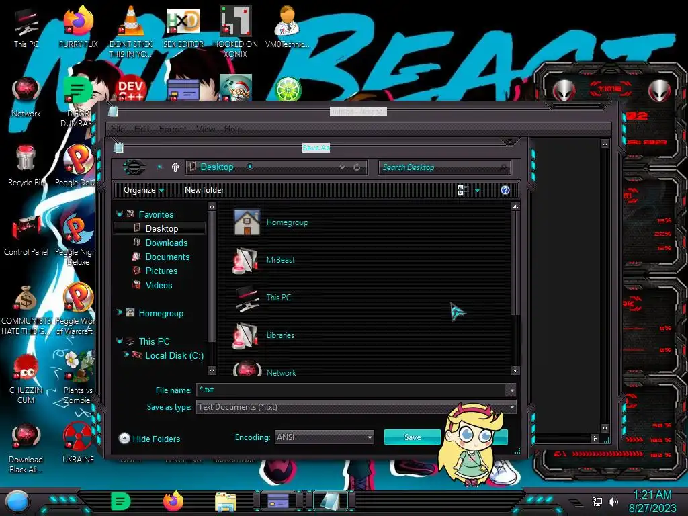Open Network desktop icon
688x516 pixels.
pyautogui.click(x=26, y=97)
